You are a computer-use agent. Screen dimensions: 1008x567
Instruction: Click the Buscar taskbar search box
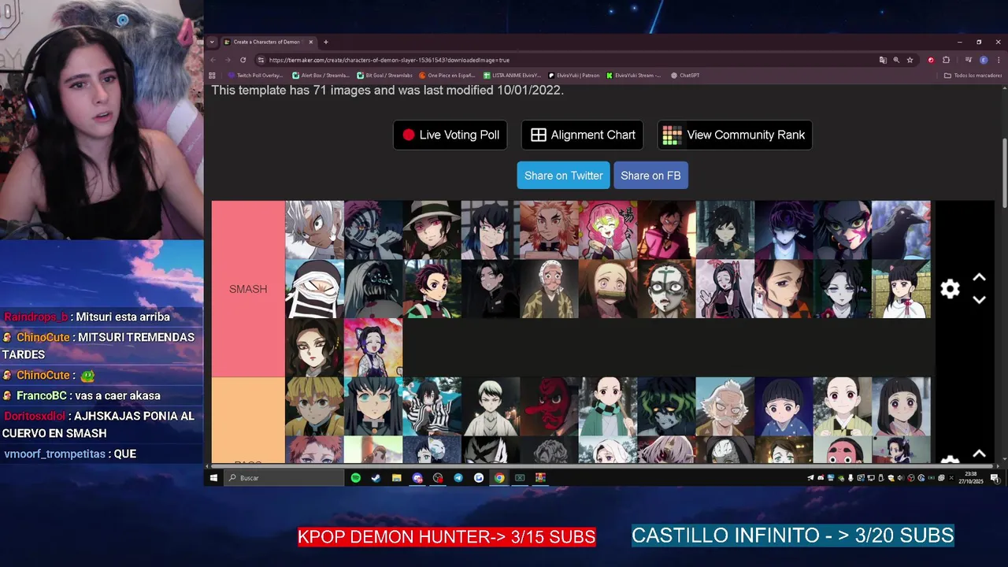point(283,478)
